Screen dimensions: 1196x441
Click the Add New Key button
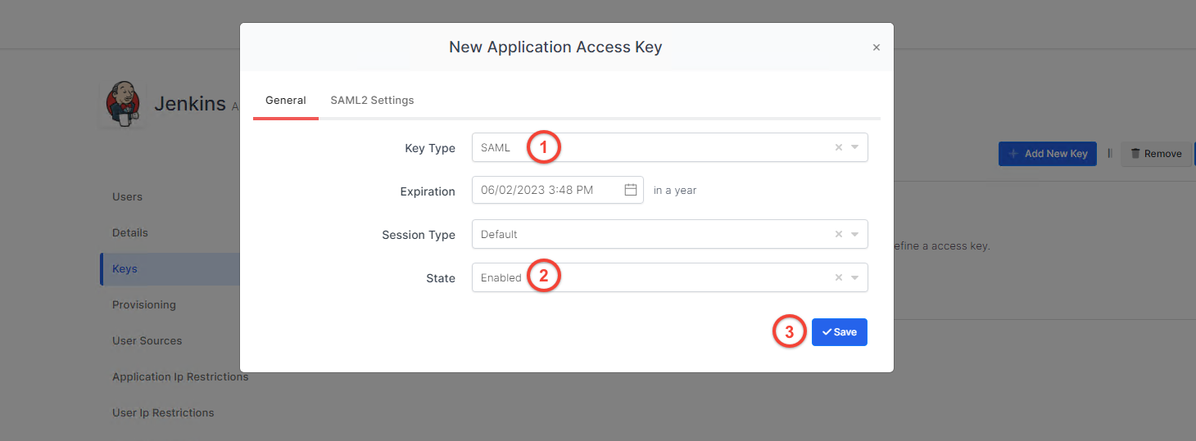[1047, 154]
